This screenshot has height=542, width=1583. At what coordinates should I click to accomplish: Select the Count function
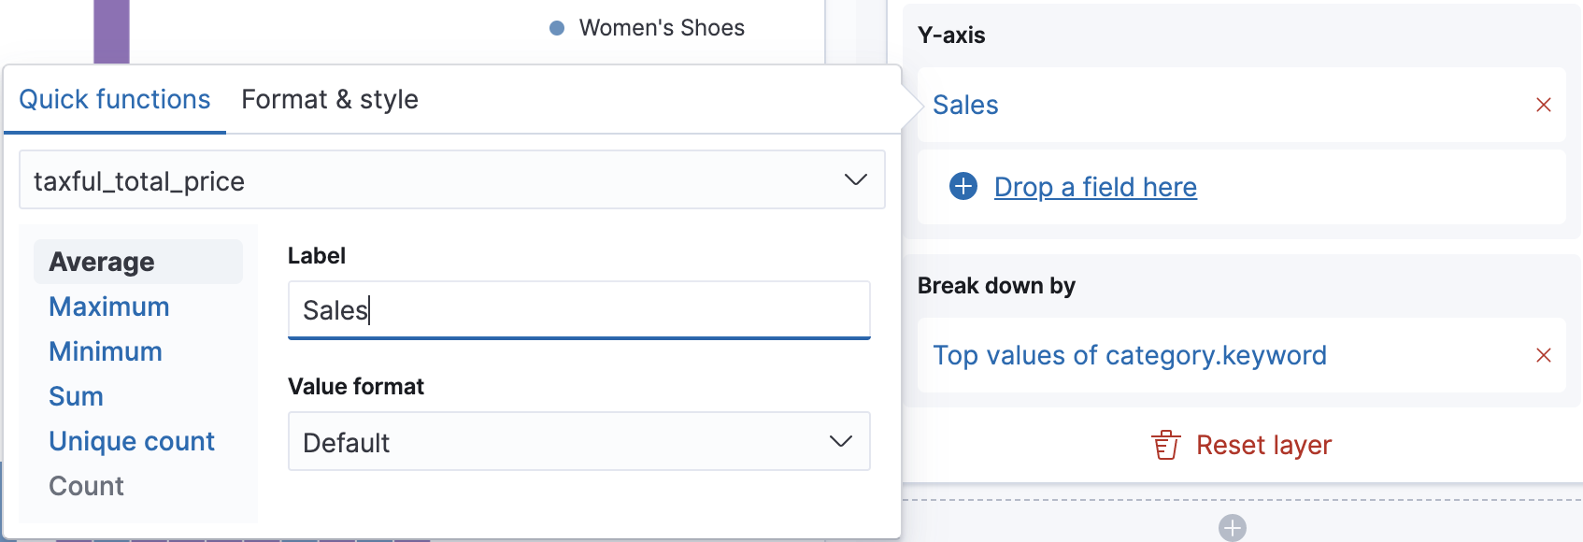pos(86,486)
